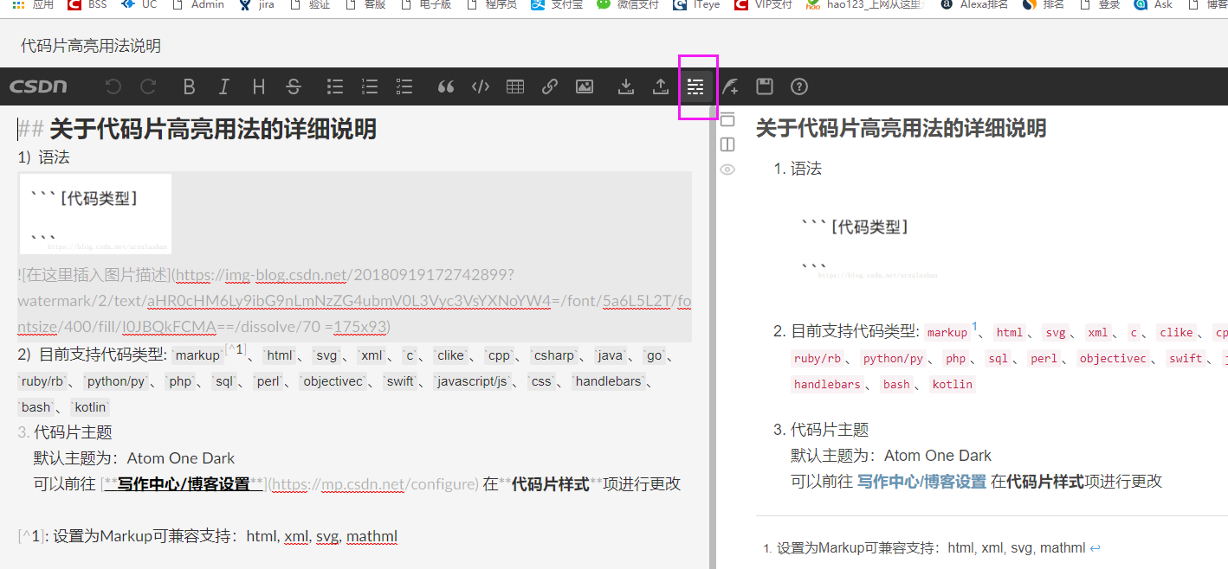Open the Admin bookmark
Image resolution: width=1228 pixels, height=569 pixels.
tap(197, 5)
